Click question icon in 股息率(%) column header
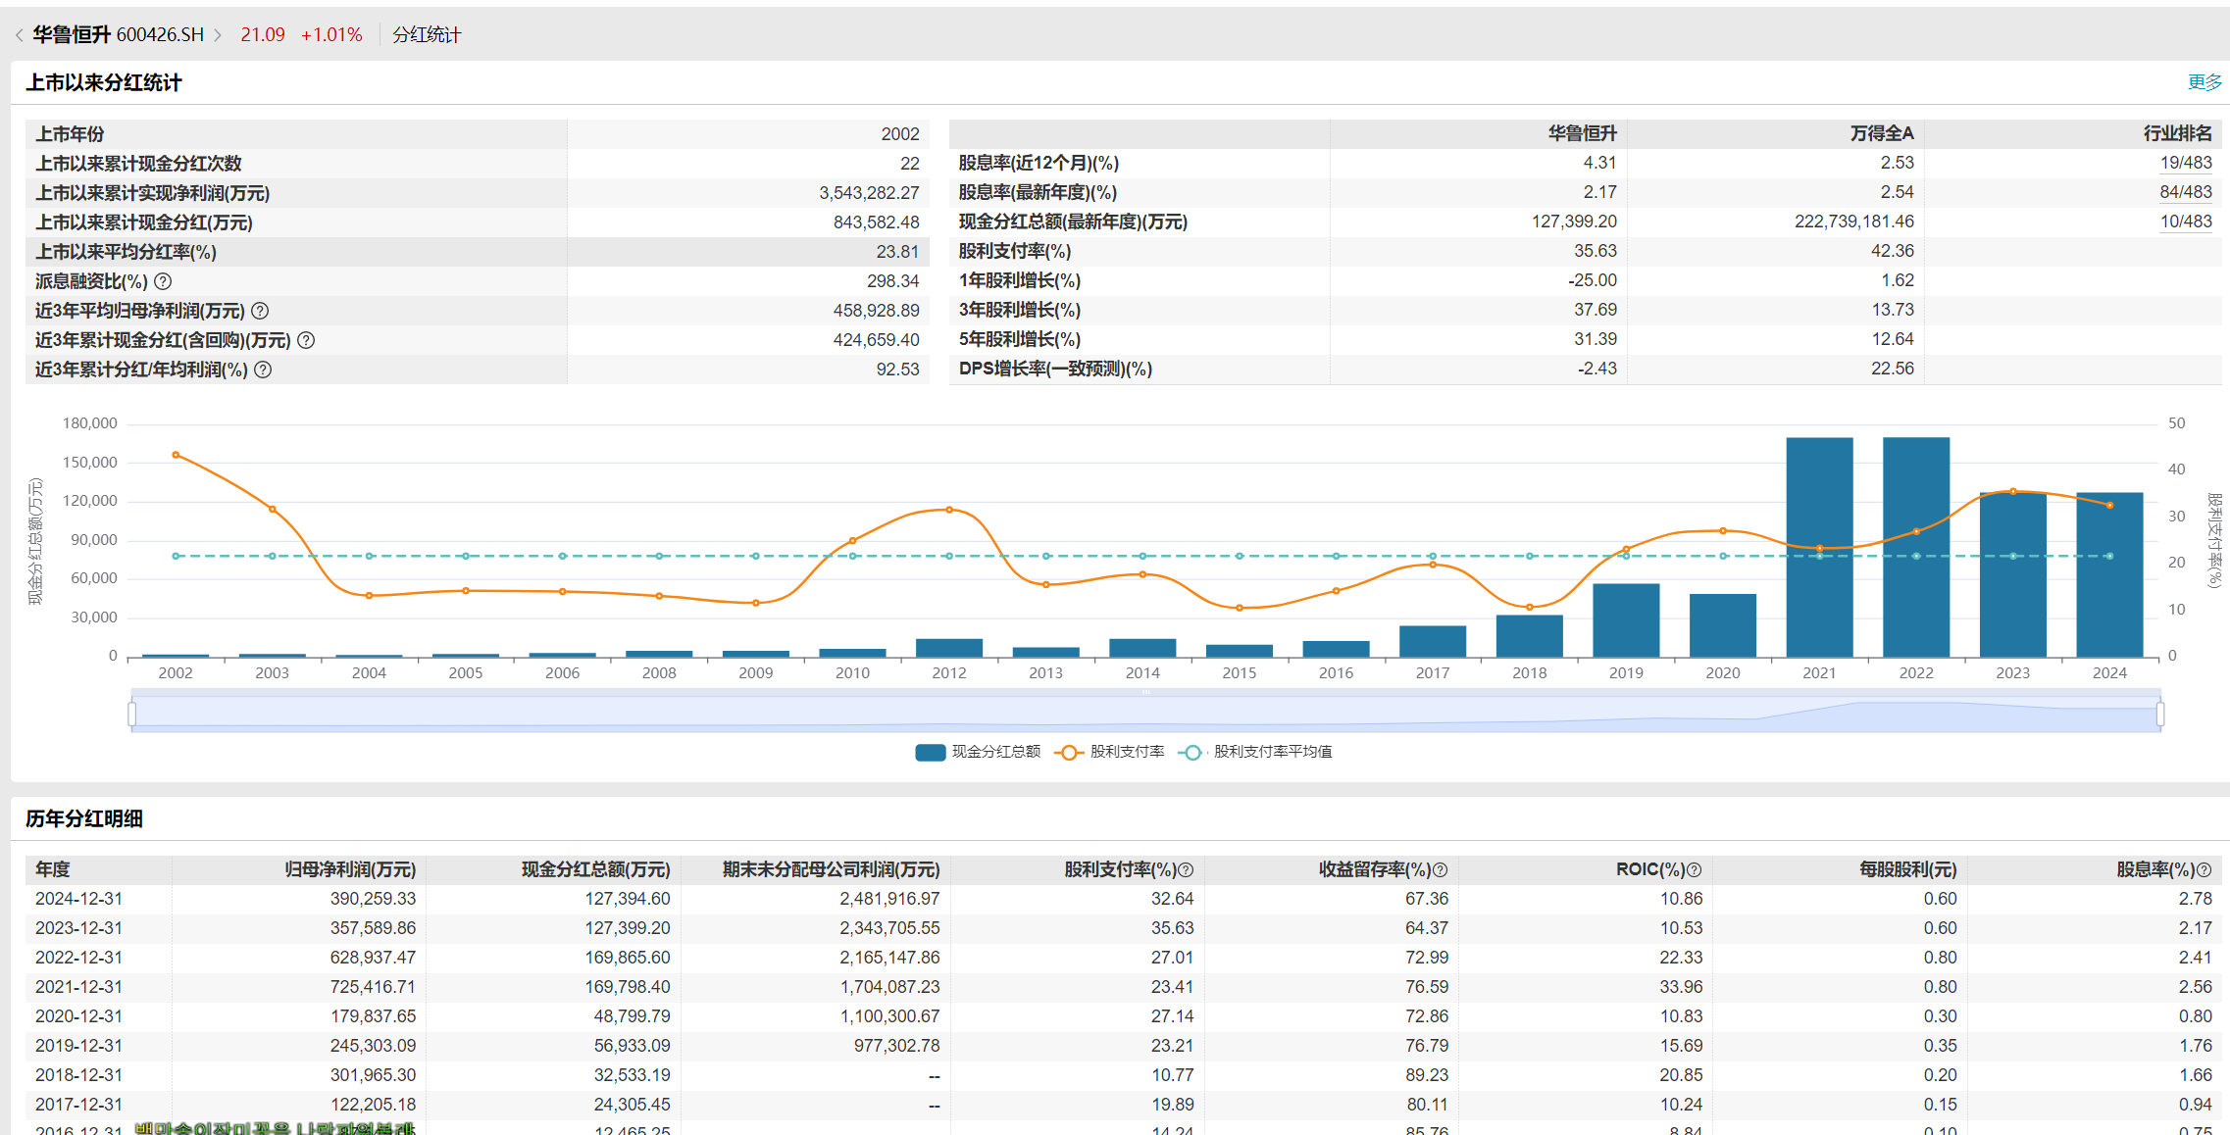 (2204, 869)
